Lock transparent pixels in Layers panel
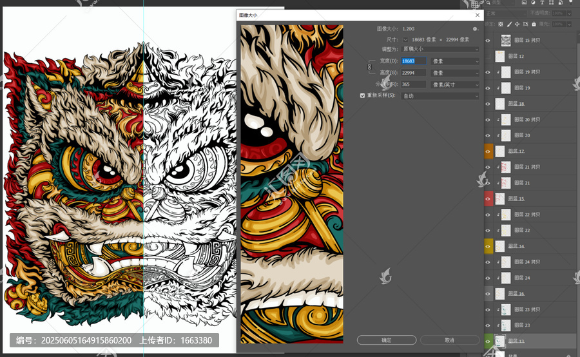This screenshot has width=580, height=357. click(x=501, y=24)
